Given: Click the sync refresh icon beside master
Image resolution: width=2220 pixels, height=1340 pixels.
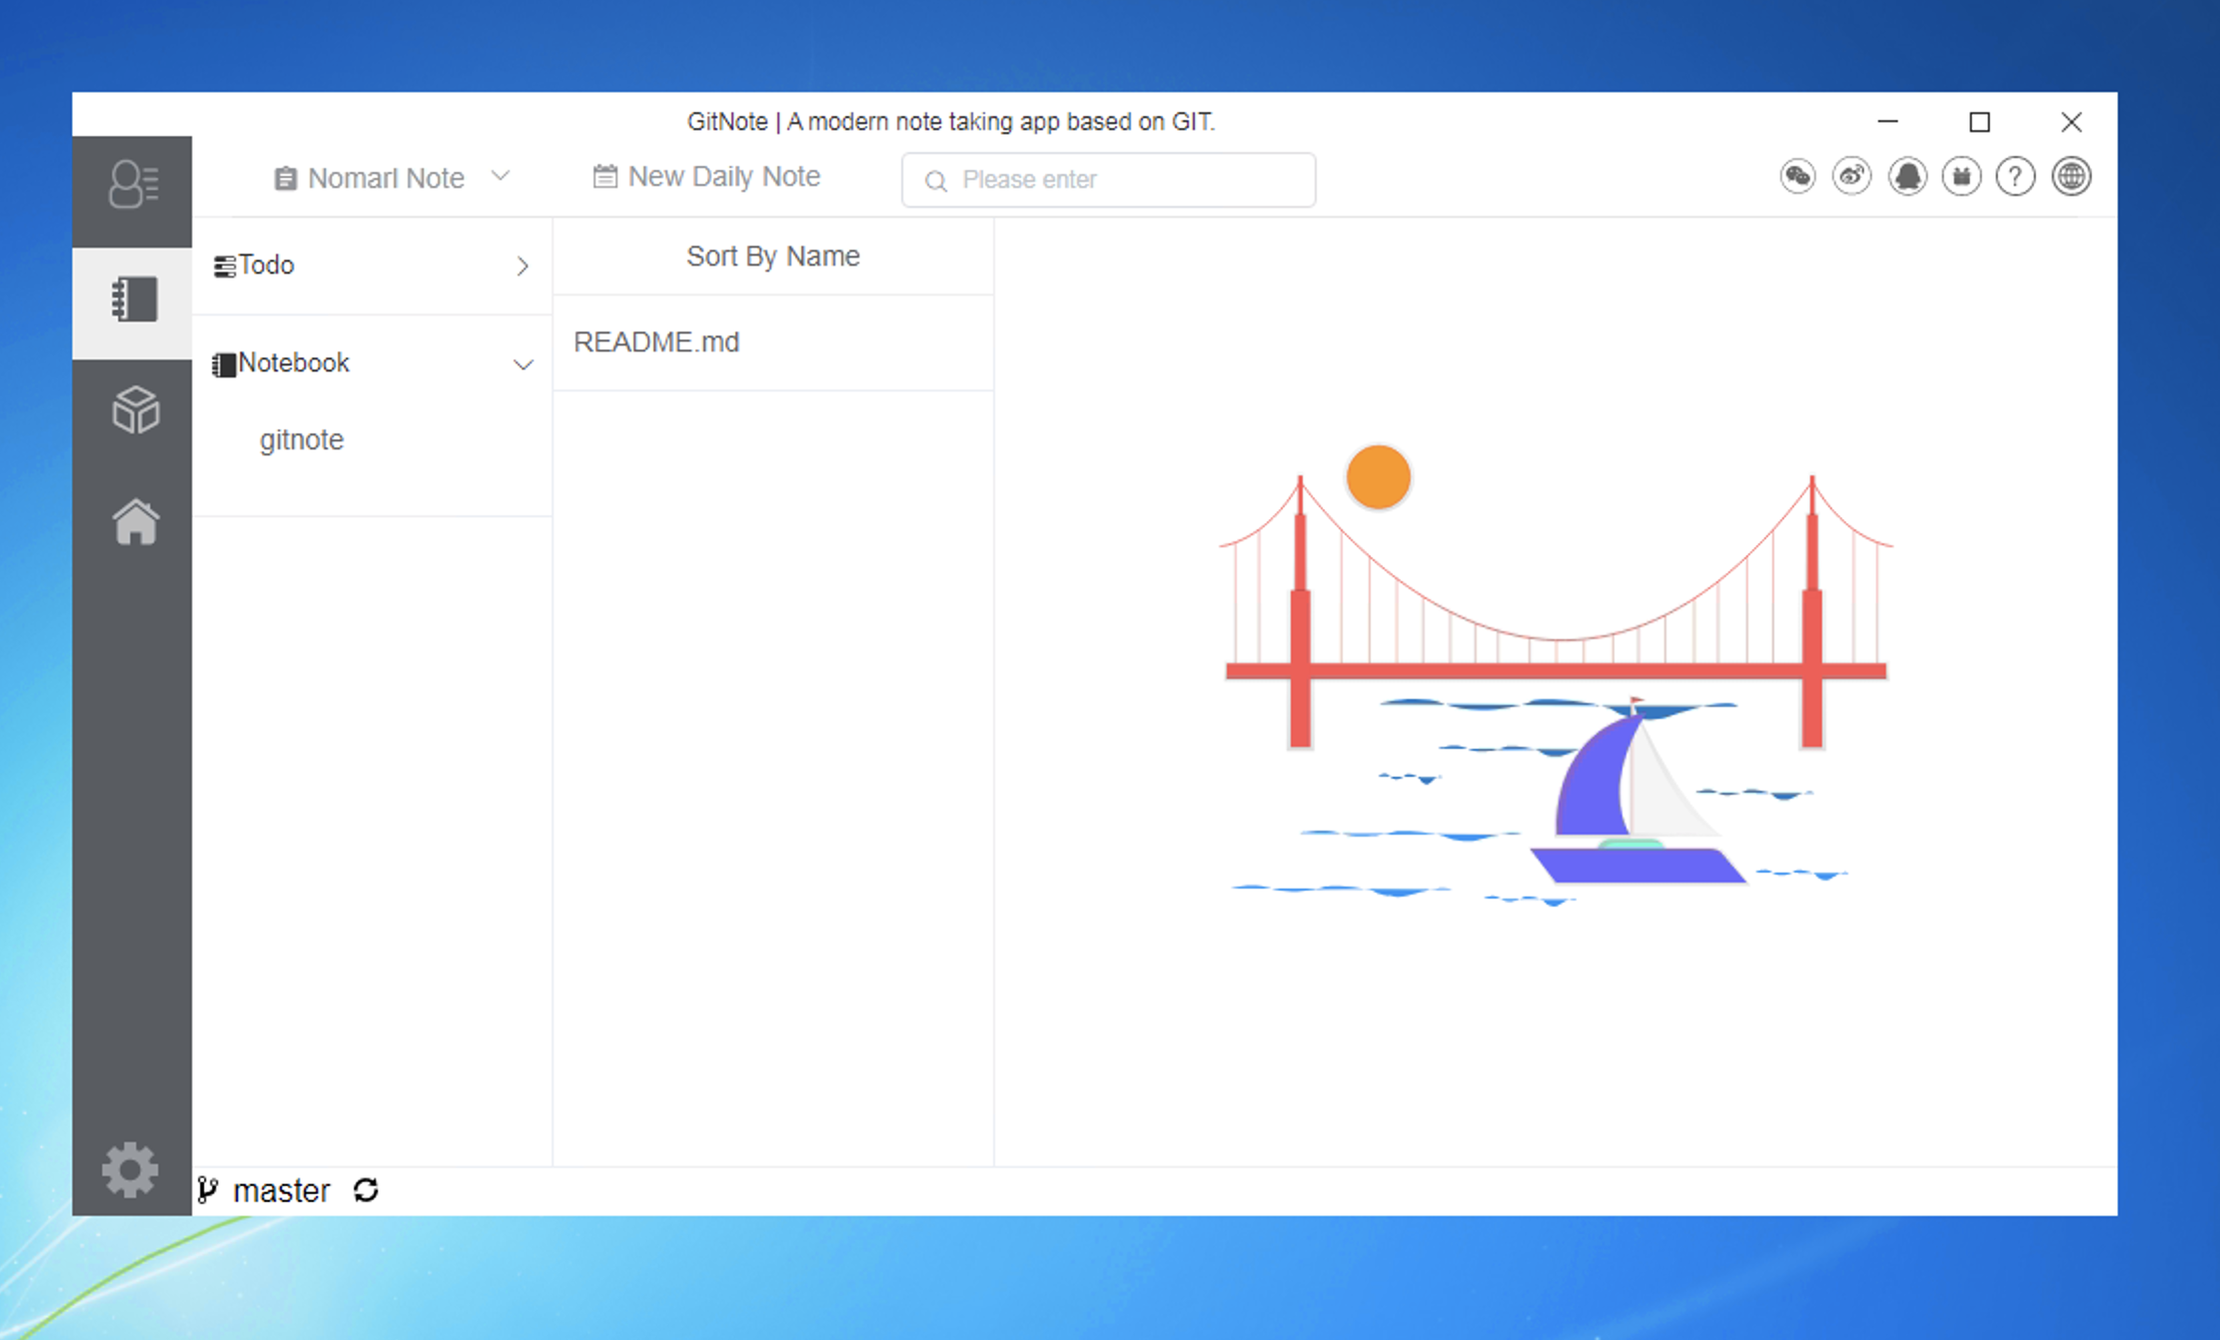Looking at the screenshot, I should 366,1190.
